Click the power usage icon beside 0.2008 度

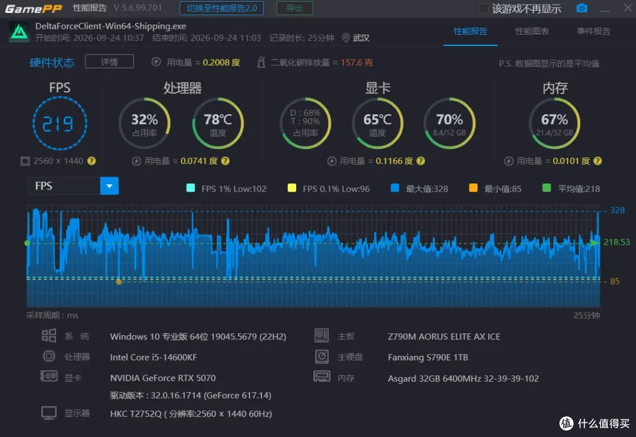[x=156, y=62]
